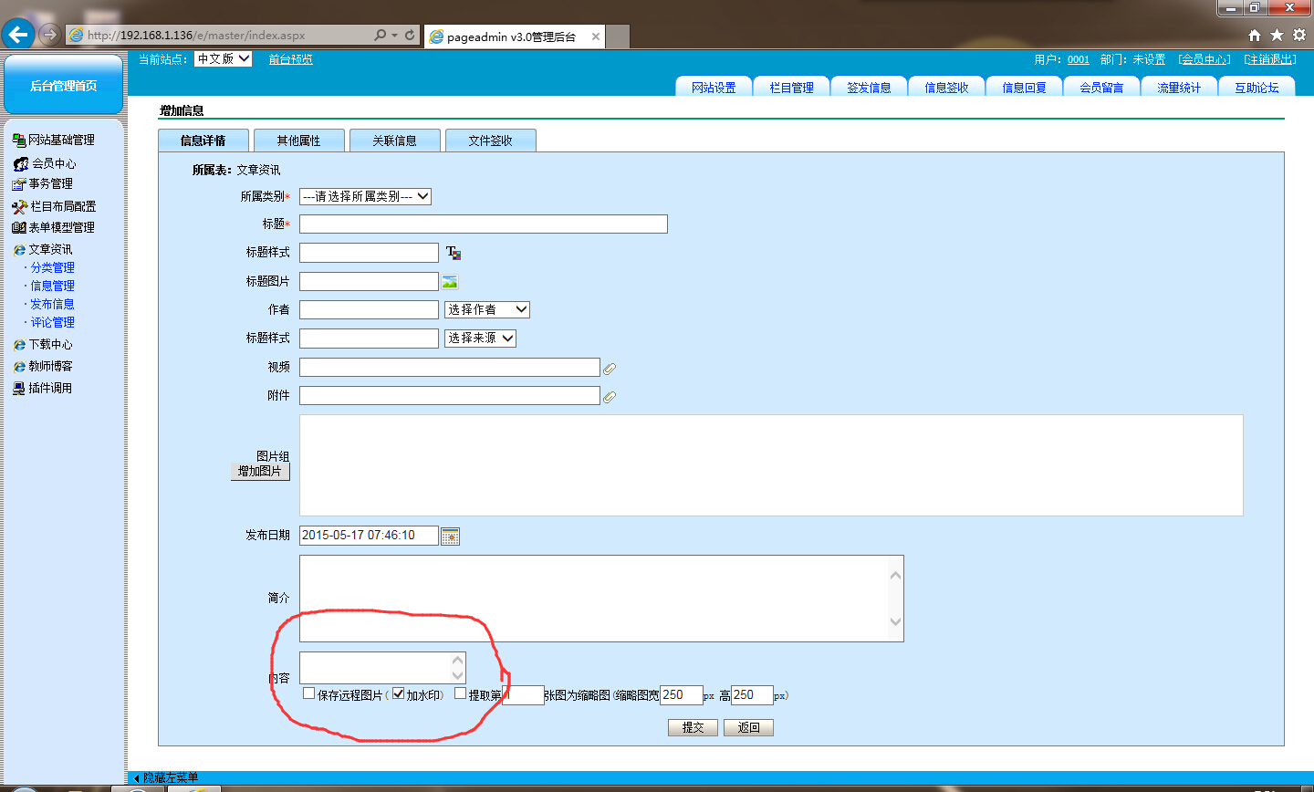Open the browser favorites star icon

coord(1277,35)
